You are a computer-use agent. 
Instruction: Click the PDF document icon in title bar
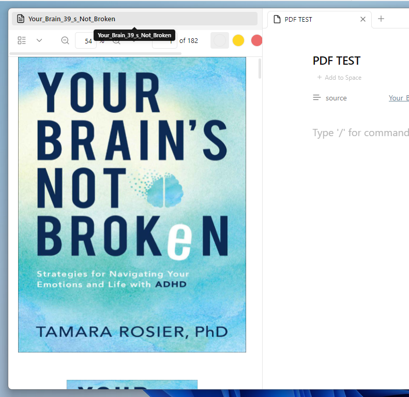pos(21,19)
